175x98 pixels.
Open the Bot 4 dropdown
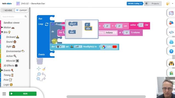point(60,47)
